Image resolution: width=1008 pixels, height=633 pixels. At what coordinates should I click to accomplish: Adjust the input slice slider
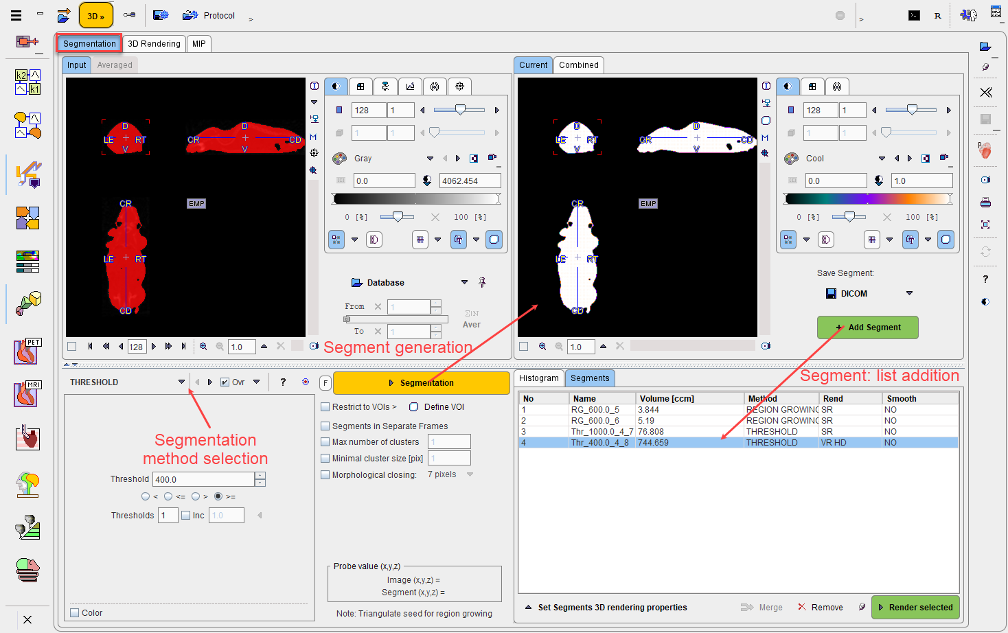coord(460,110)
